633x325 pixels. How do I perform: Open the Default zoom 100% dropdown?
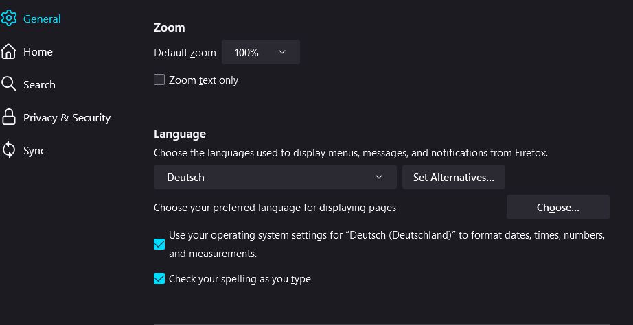click(x=260, y=52)
